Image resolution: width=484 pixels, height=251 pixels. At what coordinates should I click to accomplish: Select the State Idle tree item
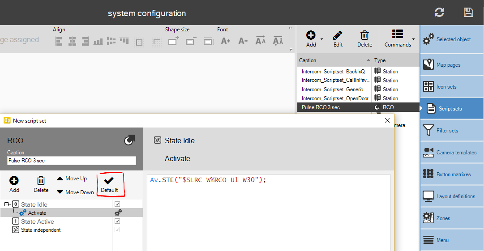[x=34, y=204]
